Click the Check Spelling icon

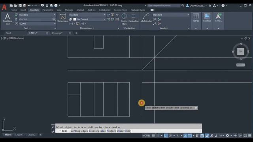[x=16, y=15]
